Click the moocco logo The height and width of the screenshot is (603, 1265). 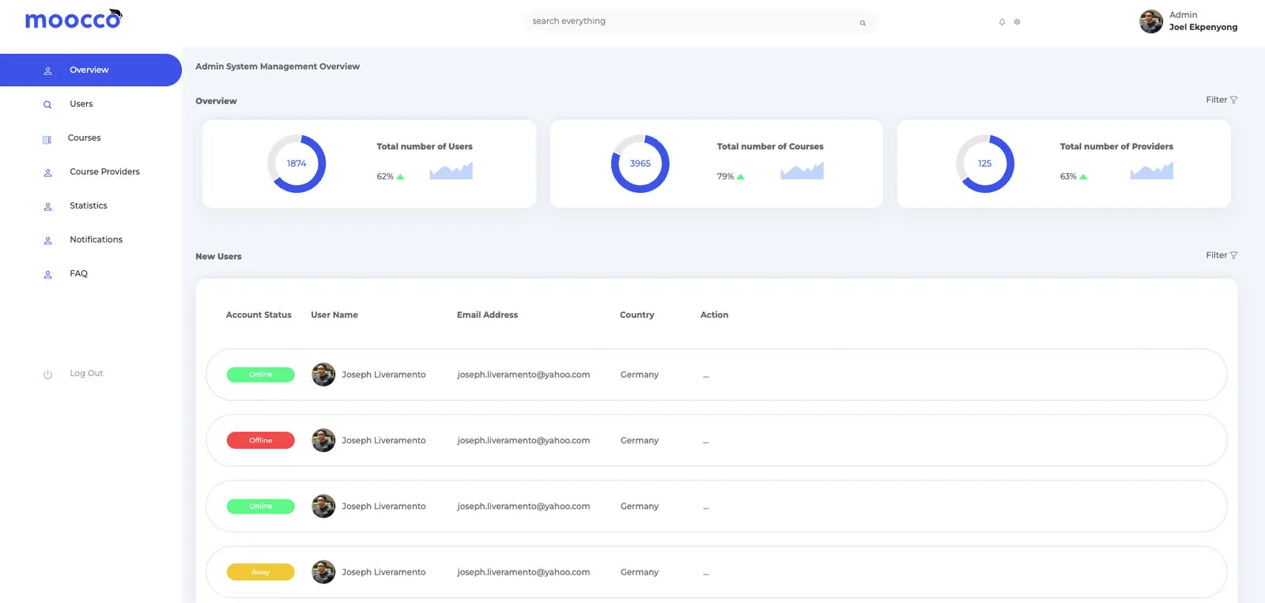74,19
